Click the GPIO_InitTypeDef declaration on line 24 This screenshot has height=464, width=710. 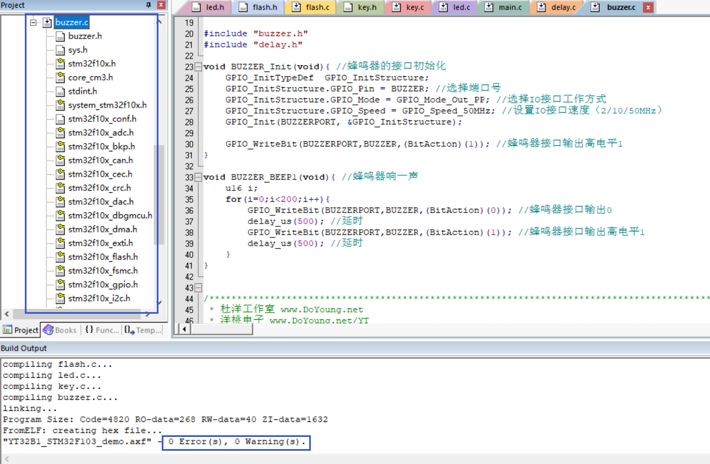[x=327, y=78]
